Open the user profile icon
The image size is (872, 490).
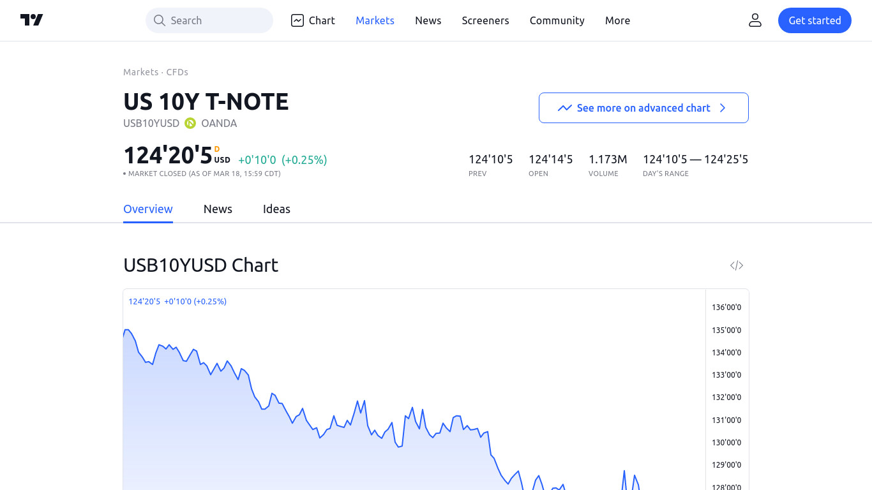(755, 20)
